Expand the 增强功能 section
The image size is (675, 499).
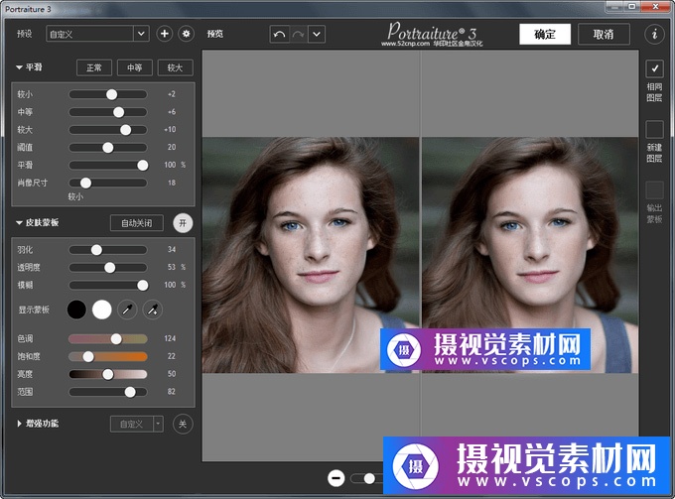[20, 424]
